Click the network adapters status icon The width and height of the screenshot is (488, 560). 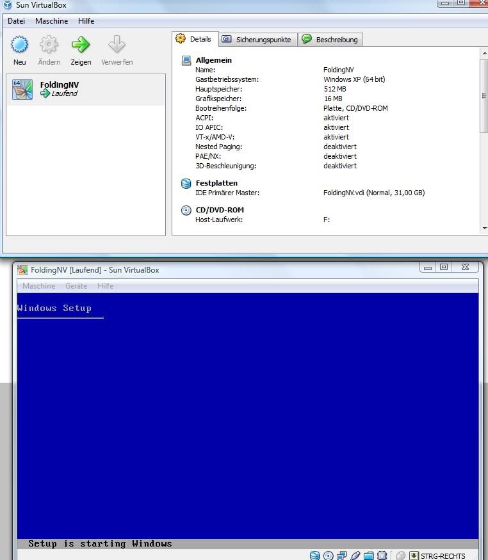pyautogui.click(x=342, y=556)
